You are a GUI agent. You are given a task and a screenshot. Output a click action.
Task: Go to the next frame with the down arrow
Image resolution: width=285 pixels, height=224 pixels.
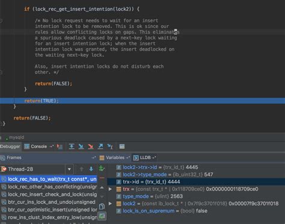(x=91, y=169)
